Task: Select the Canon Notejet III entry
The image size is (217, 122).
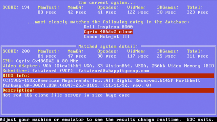Action: pyautogui.click(x=107, y=37)
